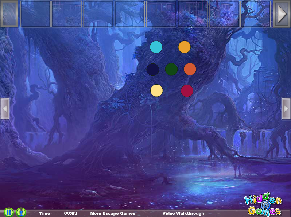Select the eighth inventory slot
291x217 pixels.
[256, 14]
